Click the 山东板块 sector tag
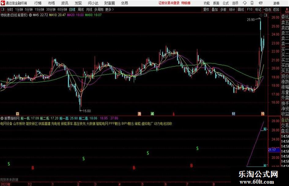The image size is (289, 186). click(19, 124)
